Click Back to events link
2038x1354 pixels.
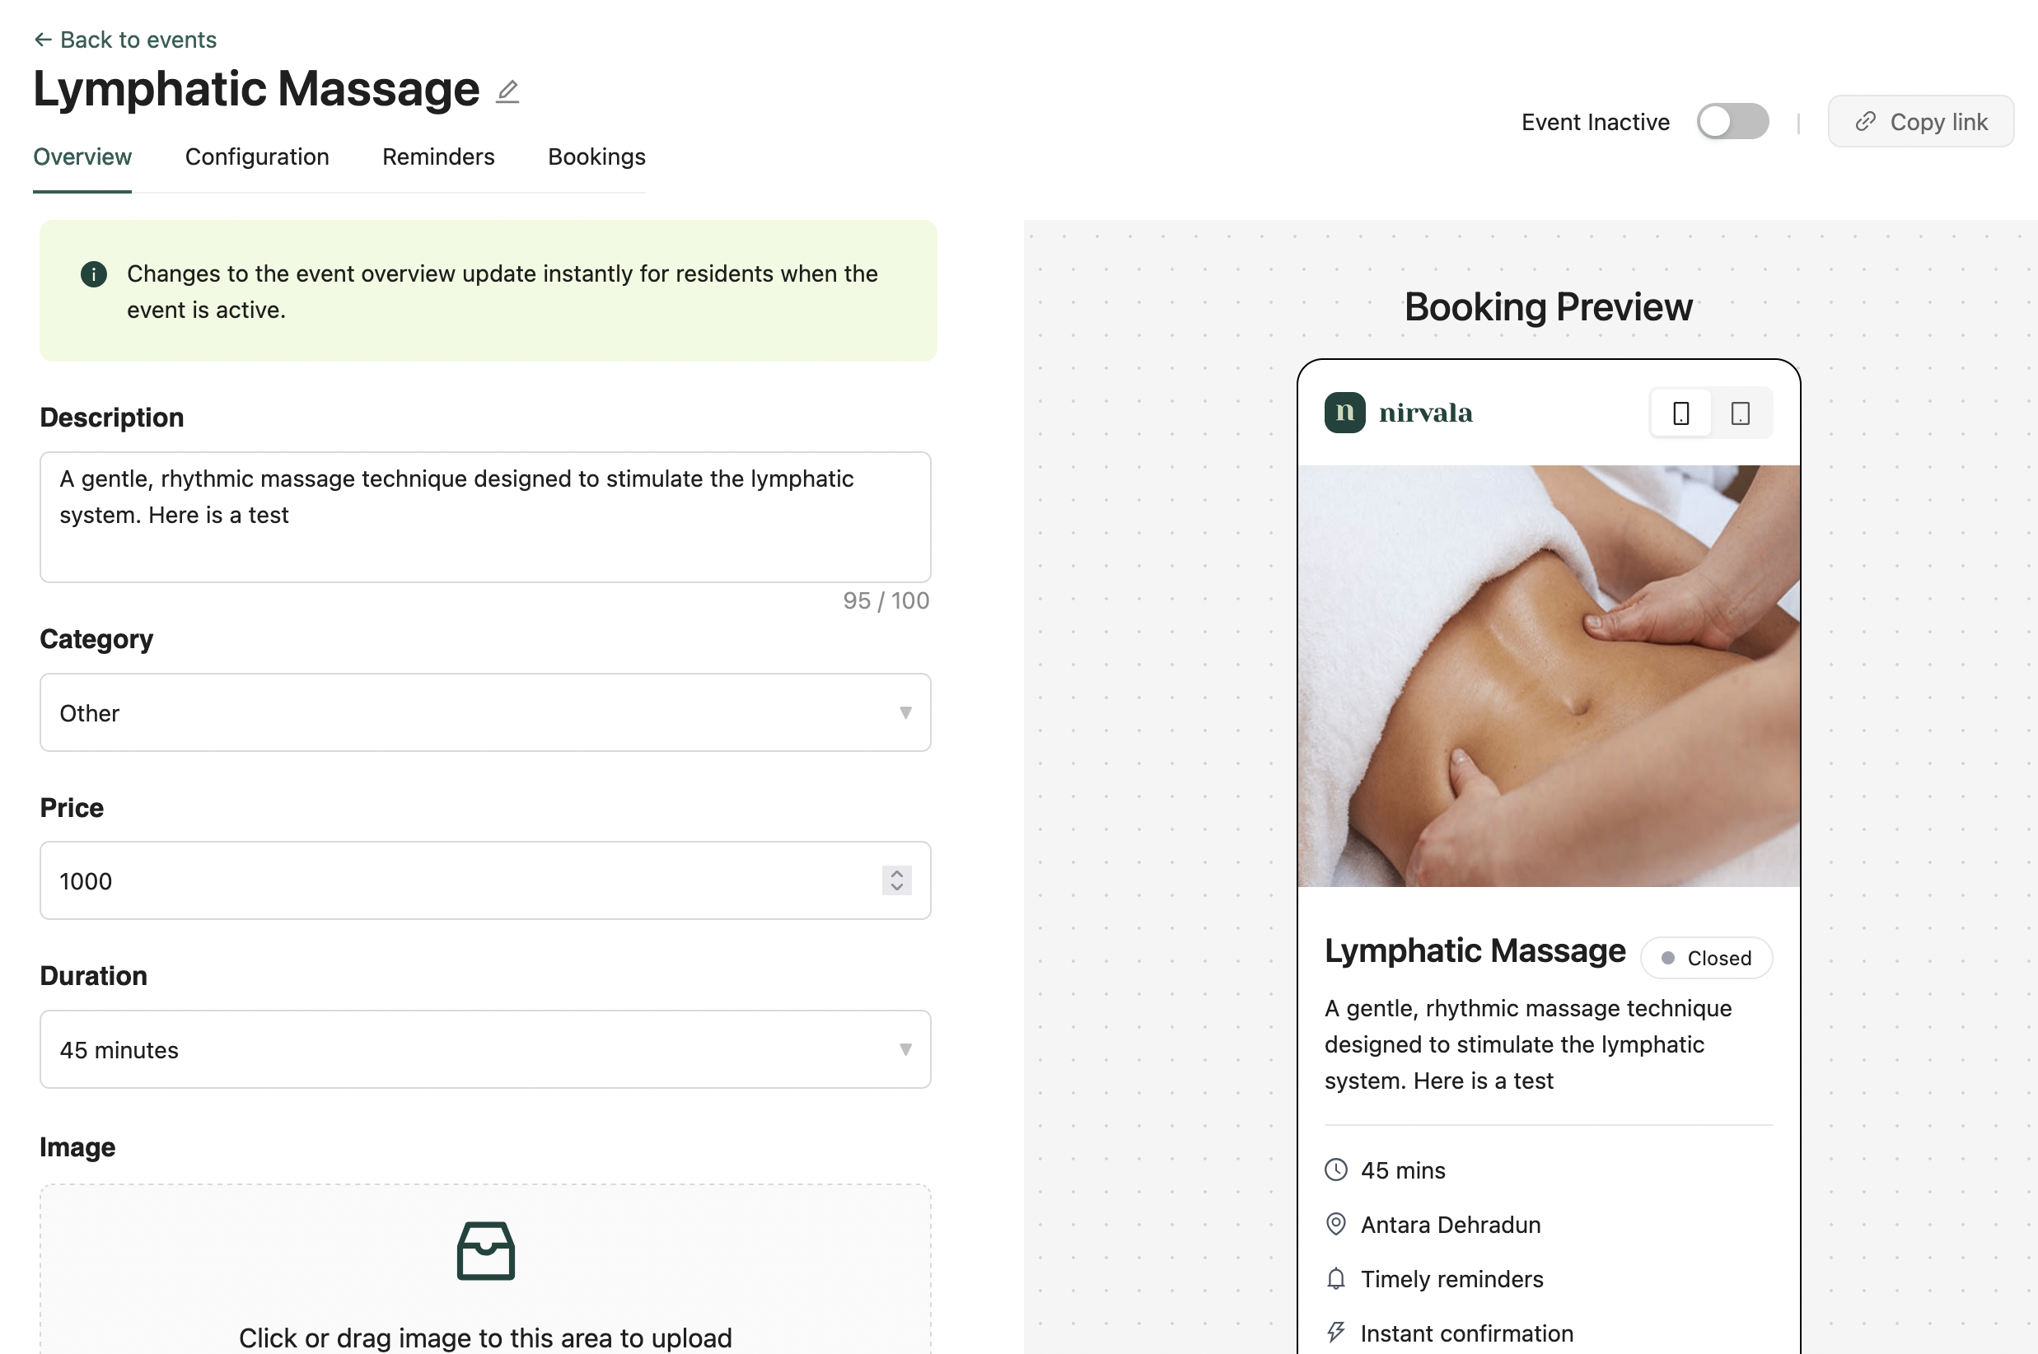(125, 40)
